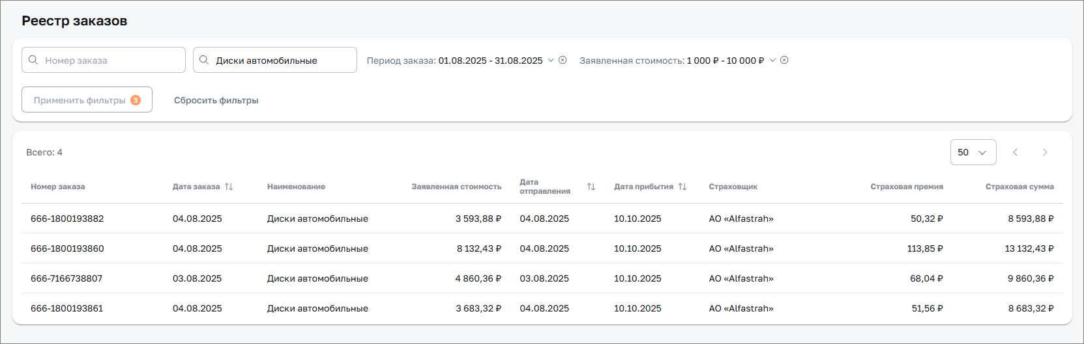Click the departure date 03.08.2025 cell
Viewport: 1084px width, 344px height.
pyautogui.click(x=544, y=278)
